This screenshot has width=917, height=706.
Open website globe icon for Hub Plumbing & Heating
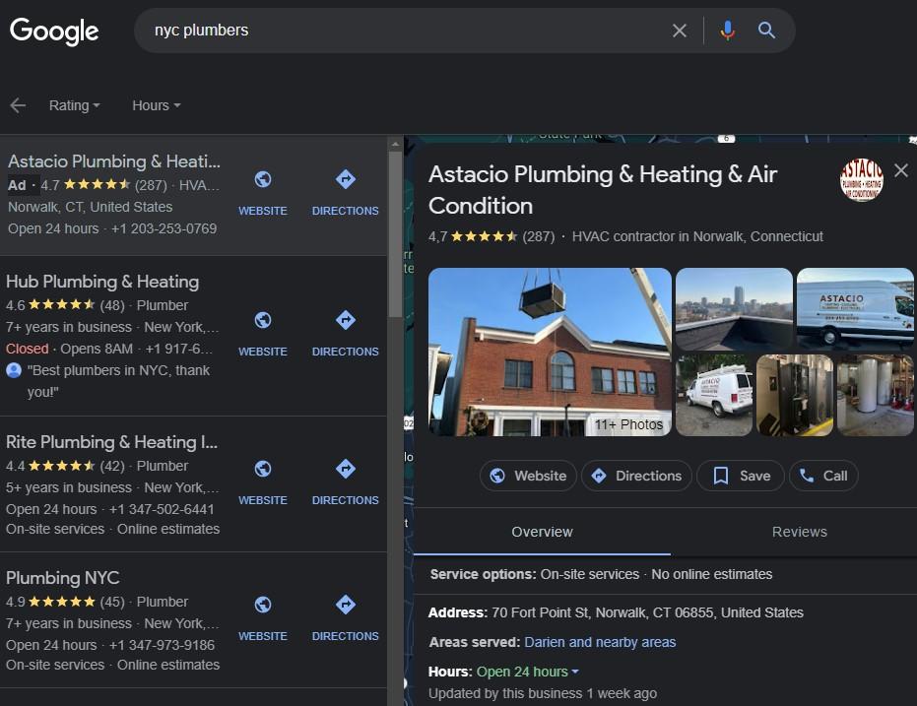click(x=263, y=320)
